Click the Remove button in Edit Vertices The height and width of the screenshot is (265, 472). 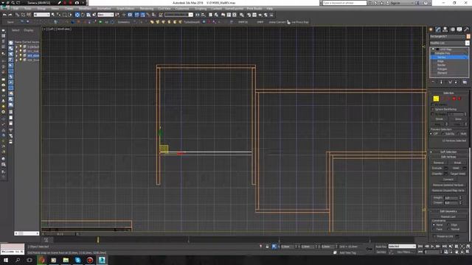tap(439, 163)
